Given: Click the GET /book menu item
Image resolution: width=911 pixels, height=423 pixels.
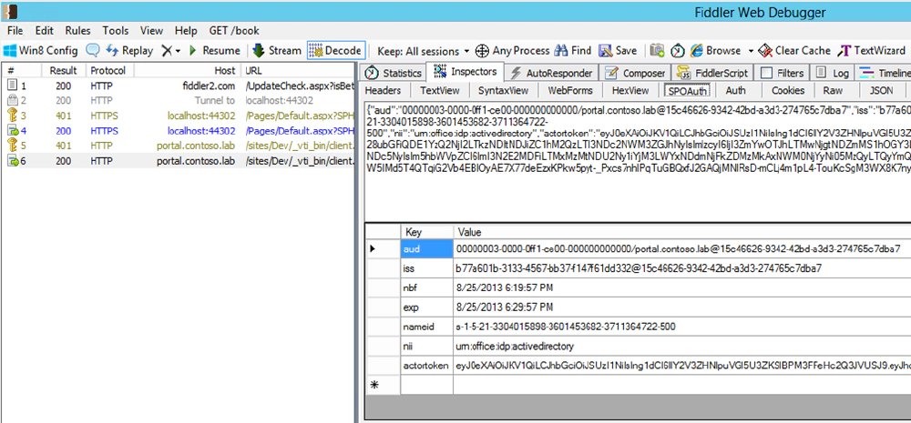Looking at the screenshot, I should pyautogui.click(x=234, y=31).
